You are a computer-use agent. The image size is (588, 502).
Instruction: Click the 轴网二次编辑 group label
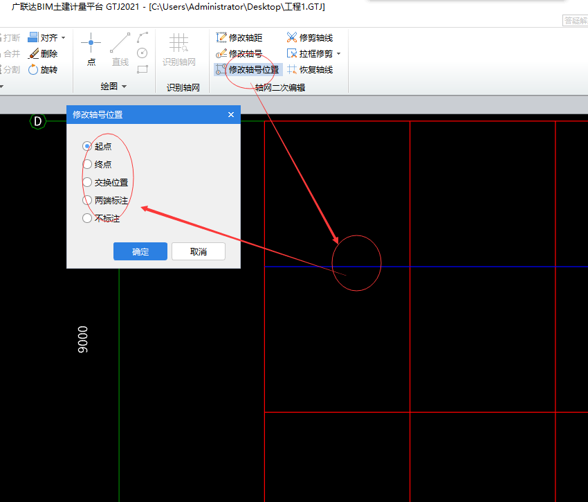[x=279, y=87]
